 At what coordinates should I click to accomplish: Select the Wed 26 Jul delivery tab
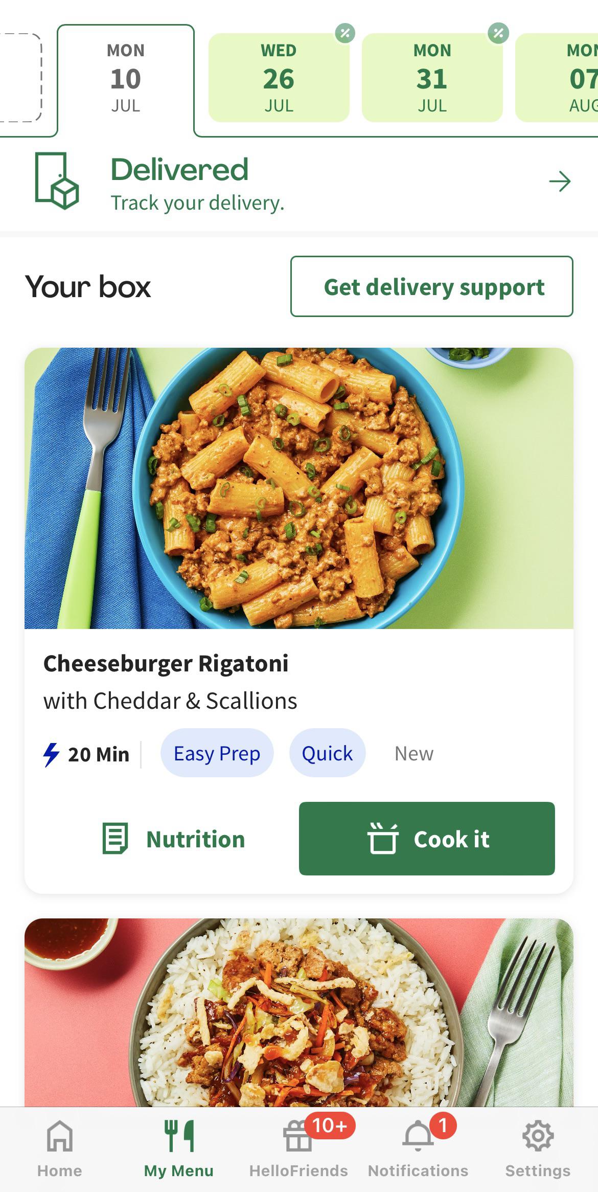pyautogui.click(x=279, y=78)
